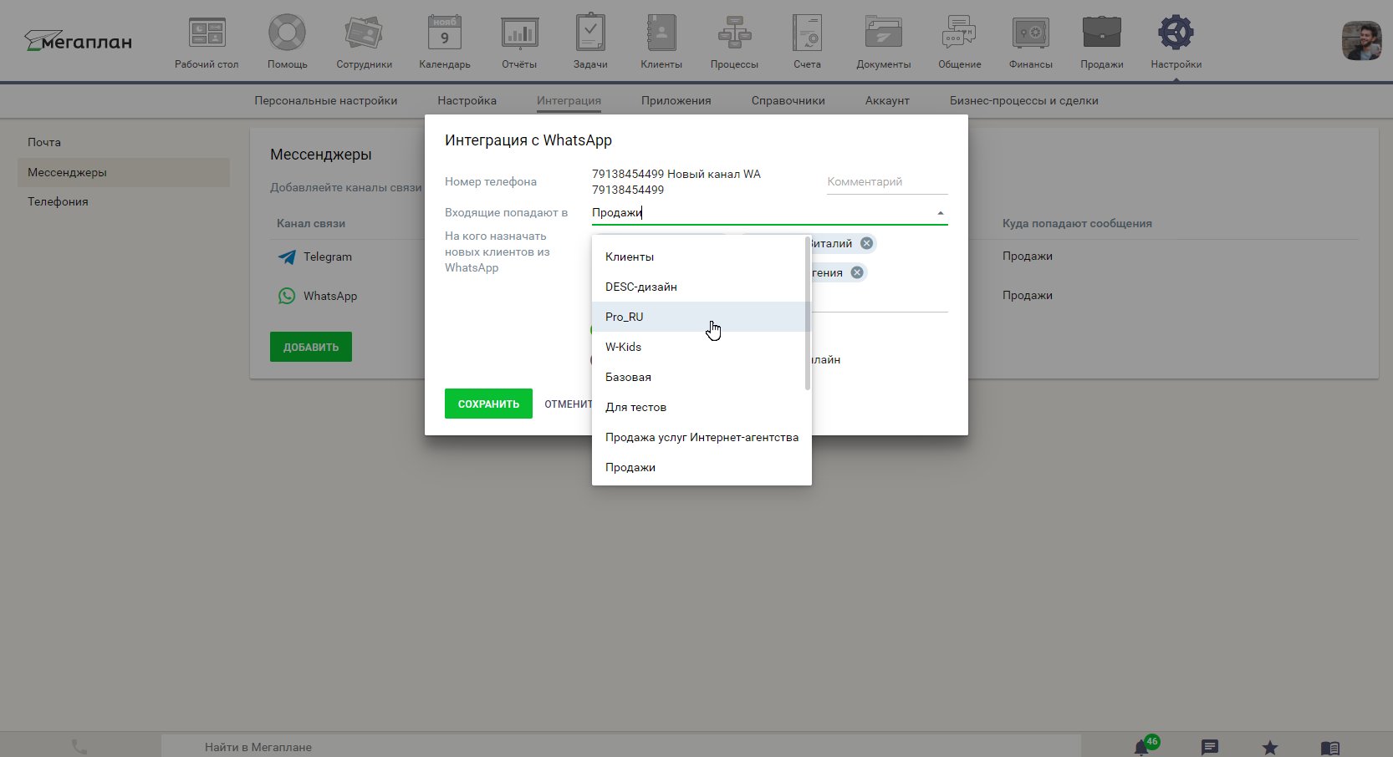This screenshot has height=757, width=1393.
Task: Click the Комментарий input field
Action: point(887,181)
